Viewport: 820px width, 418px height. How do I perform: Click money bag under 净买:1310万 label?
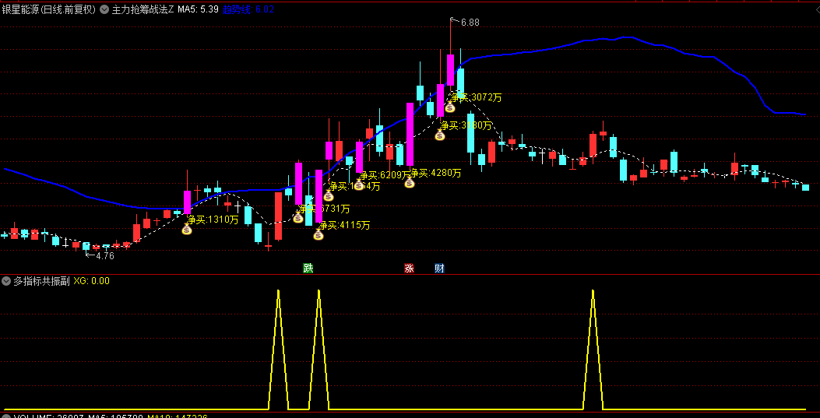click(187, 230)
